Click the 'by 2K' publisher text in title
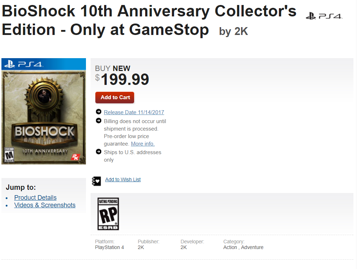357x269 pixels. point(233,31)
